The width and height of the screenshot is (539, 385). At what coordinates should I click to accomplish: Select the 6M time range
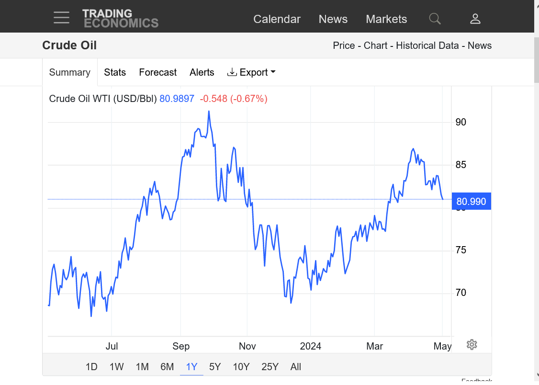tap(167, 367)
